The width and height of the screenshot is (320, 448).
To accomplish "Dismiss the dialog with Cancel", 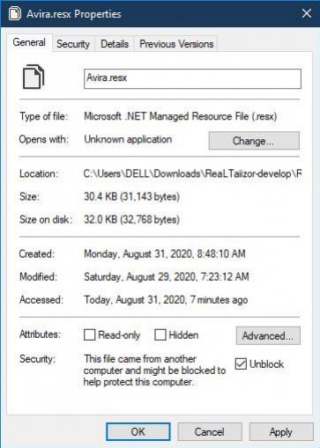I will click(x=210, y=431).
